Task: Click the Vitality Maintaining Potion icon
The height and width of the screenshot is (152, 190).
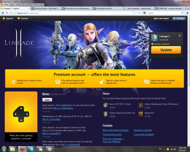Action: (x=140, y=105)
